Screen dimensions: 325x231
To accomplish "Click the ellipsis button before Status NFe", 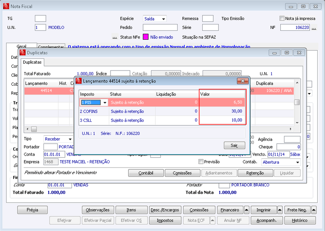I will (x=115, y=37).
